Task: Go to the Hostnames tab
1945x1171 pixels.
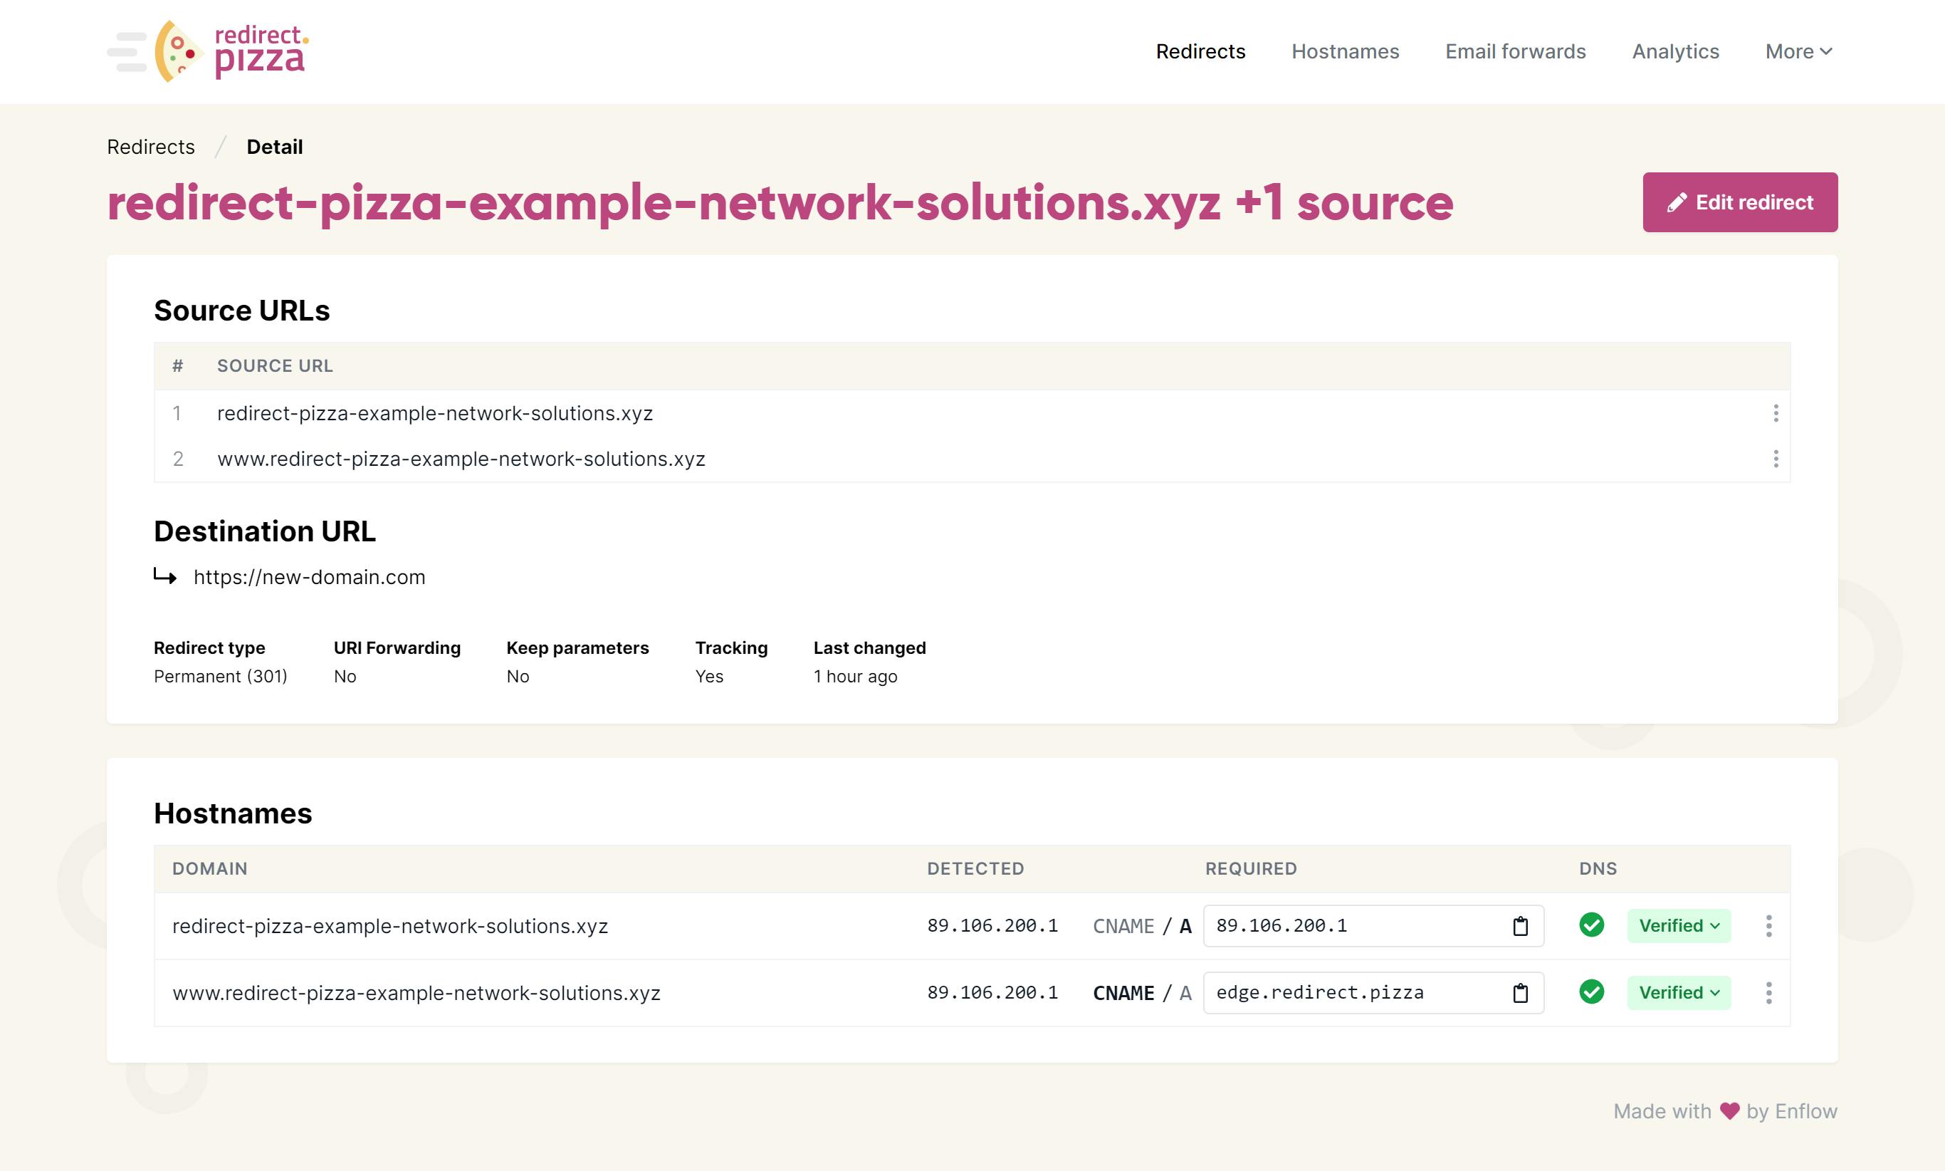Action: click(x=1345, y=51)
